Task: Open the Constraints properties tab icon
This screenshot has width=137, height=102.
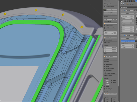Action: pyautogui.click(x=134, y=1)
